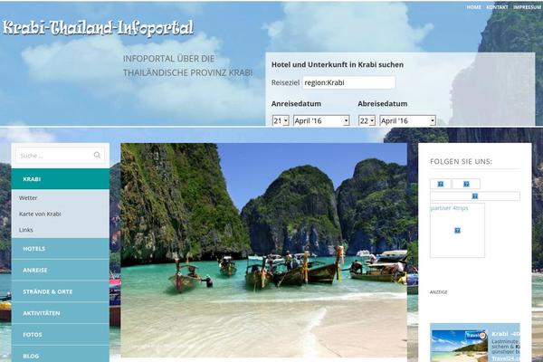Open the Anreisedatum day dropdown

click(281, 120)
